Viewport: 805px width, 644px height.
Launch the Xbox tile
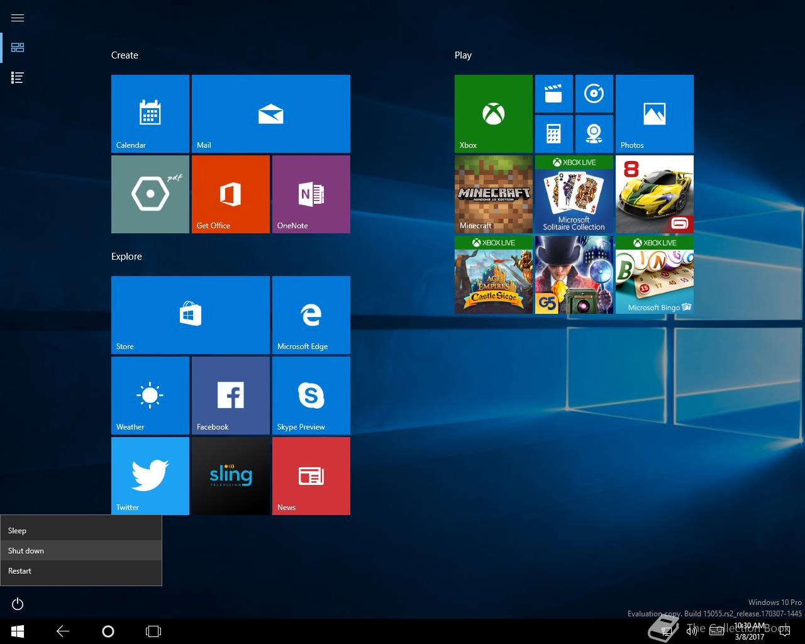point(494,114)
